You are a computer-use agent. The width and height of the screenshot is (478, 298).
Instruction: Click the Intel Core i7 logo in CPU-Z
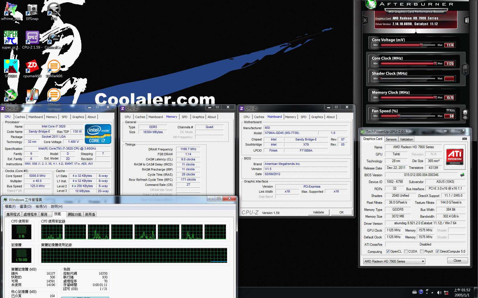pos(98,134)
